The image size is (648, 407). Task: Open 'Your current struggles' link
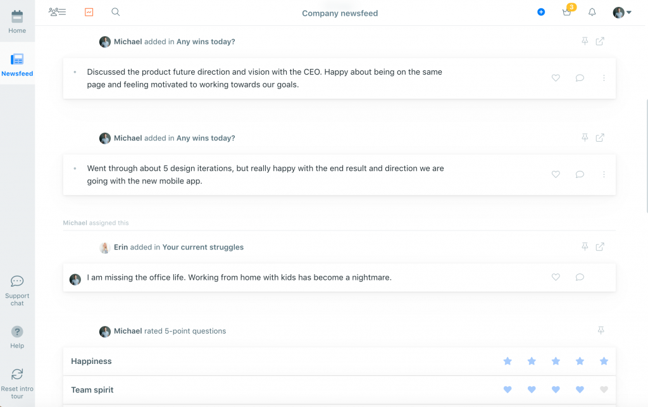(x=203, y=247)
